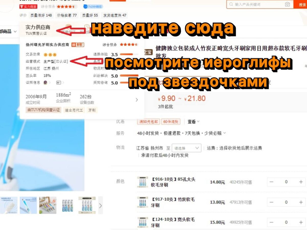Click the 124-10支 variant thumbnail image

tap(142, 222)
